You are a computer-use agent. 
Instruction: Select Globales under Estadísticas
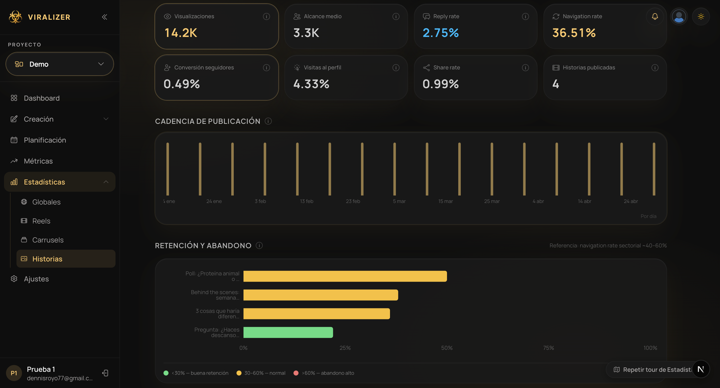click(66, 202)
